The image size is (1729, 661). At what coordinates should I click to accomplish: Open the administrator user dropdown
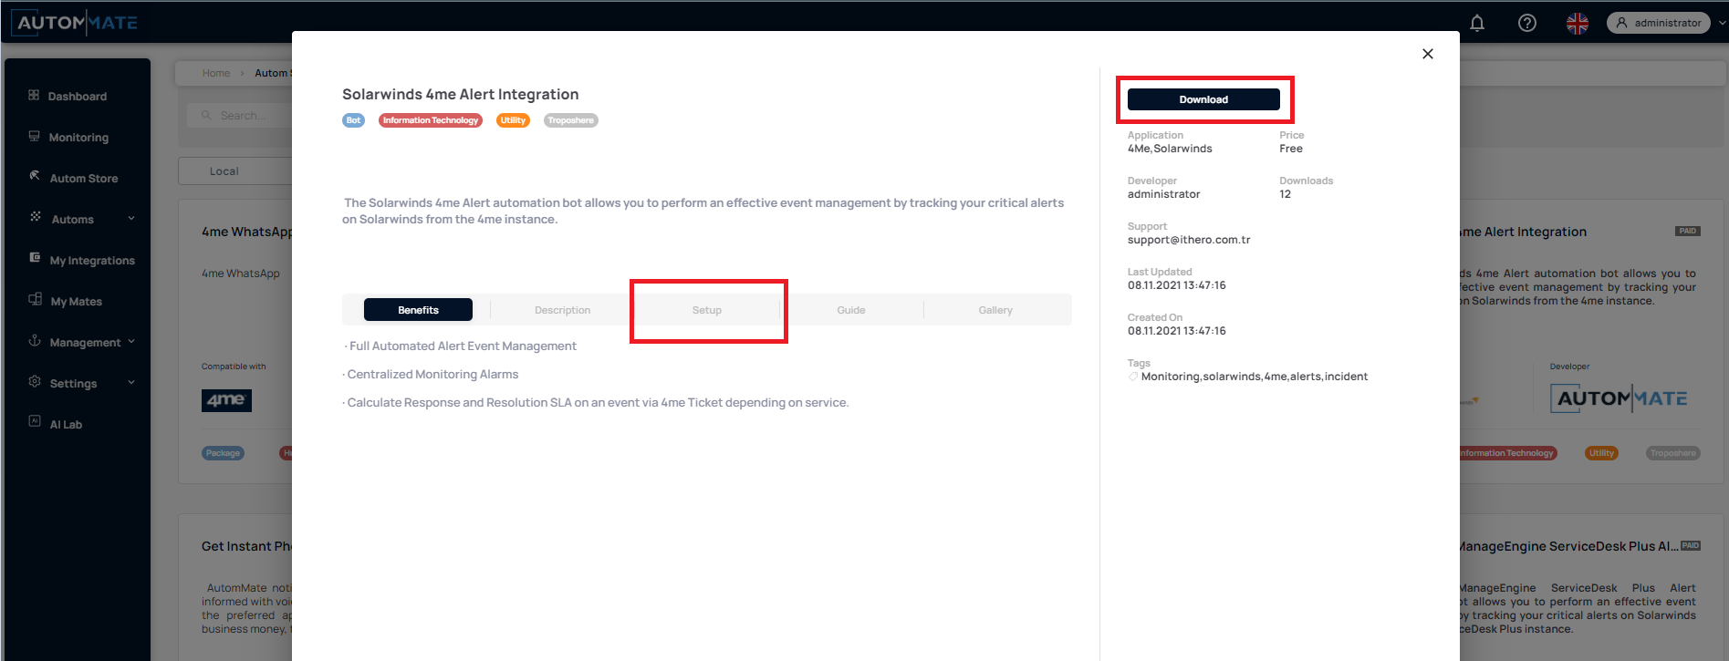(x=1658, y=23)
